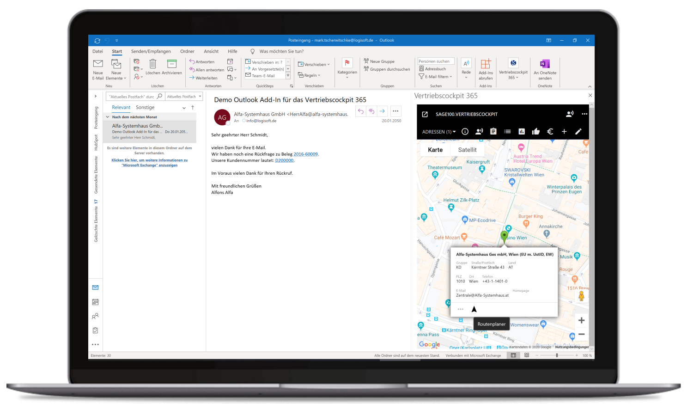The image size is (693, 404).
Task: Click the contact voice icon in the cockpit header
Action: point(570,114)
